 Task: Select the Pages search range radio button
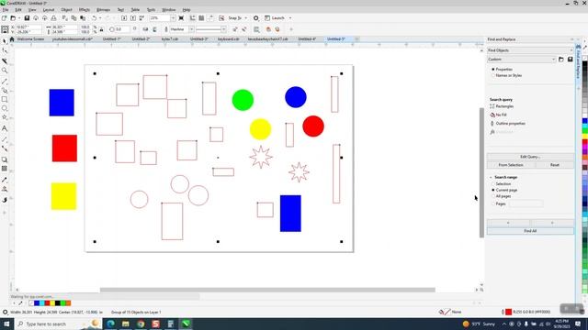coord(493,203)
